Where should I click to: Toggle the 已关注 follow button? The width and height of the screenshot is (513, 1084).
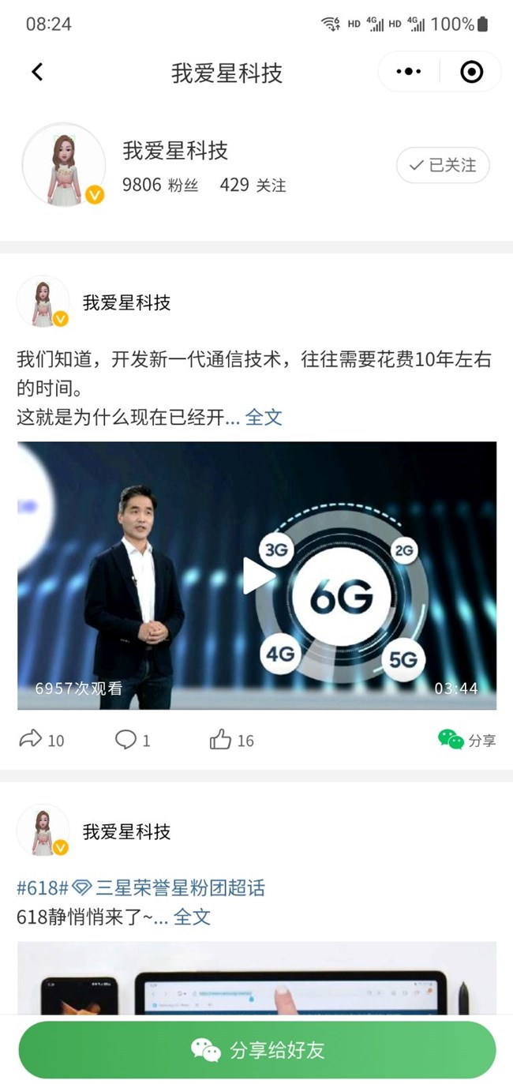click(443, 165)
